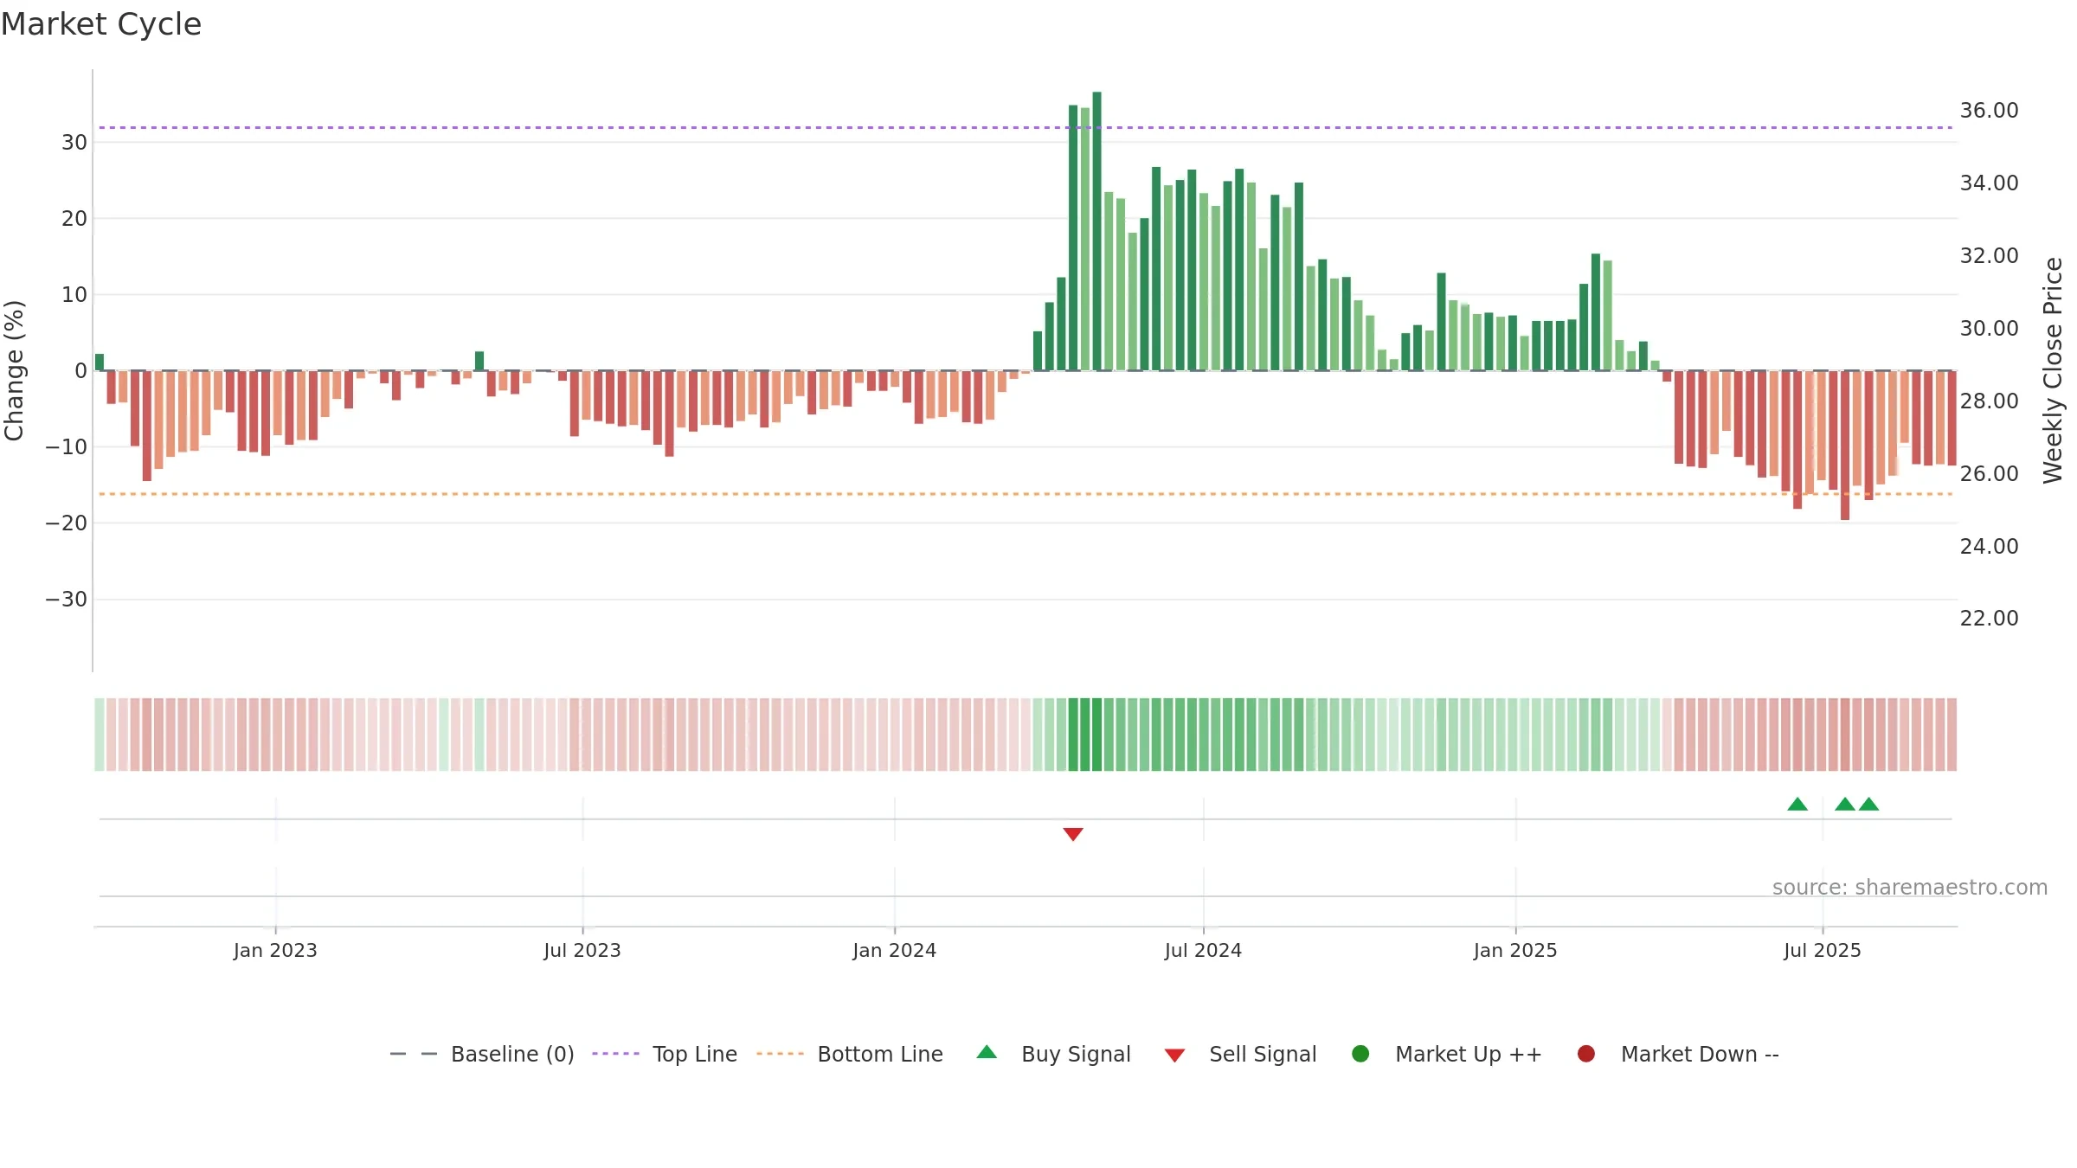The height and width of the screenshot is (1168, 2077).
Task: Click the Jul 2024 axis label
Action: [x=1203, y=950]
